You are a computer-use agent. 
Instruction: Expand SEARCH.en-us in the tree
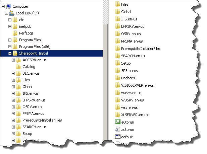[13, 127]
